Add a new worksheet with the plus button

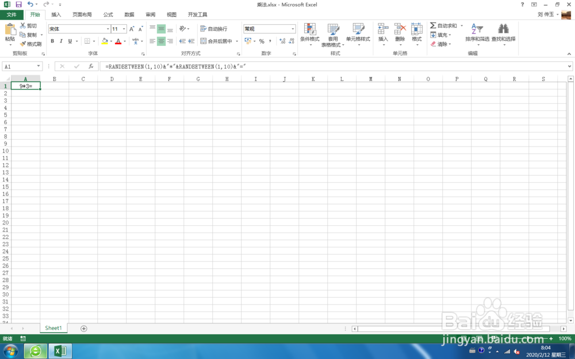pyautogui.click(x=84, y=327)
